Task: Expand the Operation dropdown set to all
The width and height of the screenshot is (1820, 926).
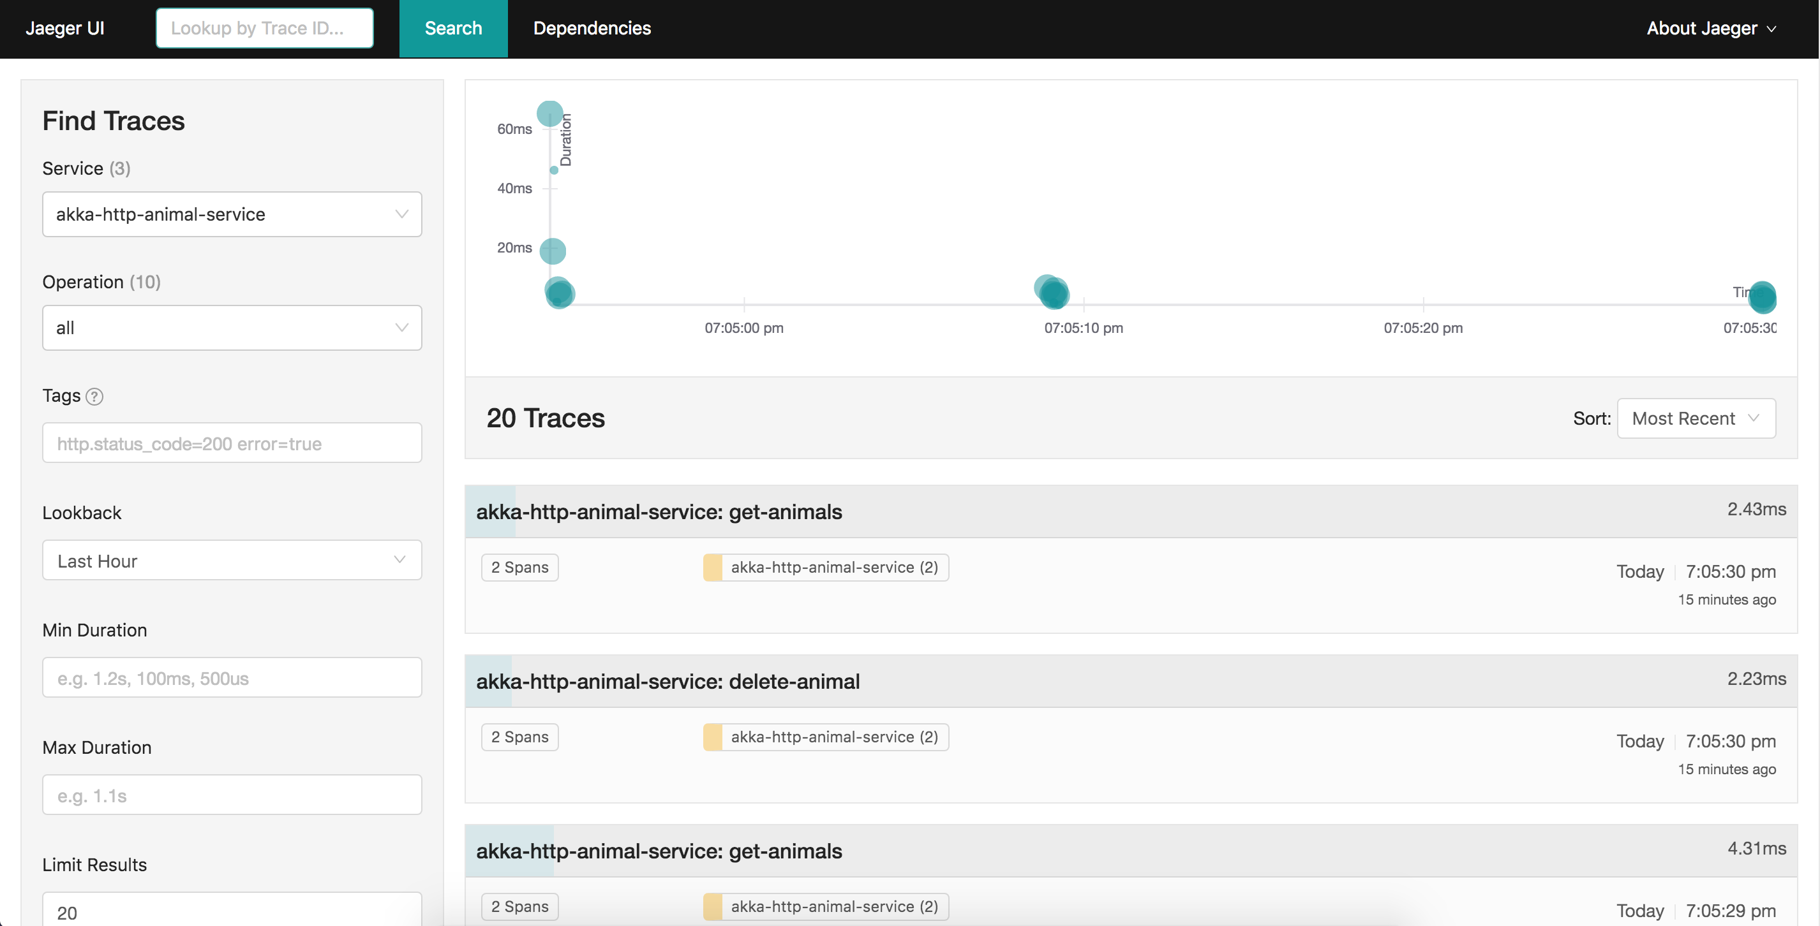Action: tap(232, 328)
